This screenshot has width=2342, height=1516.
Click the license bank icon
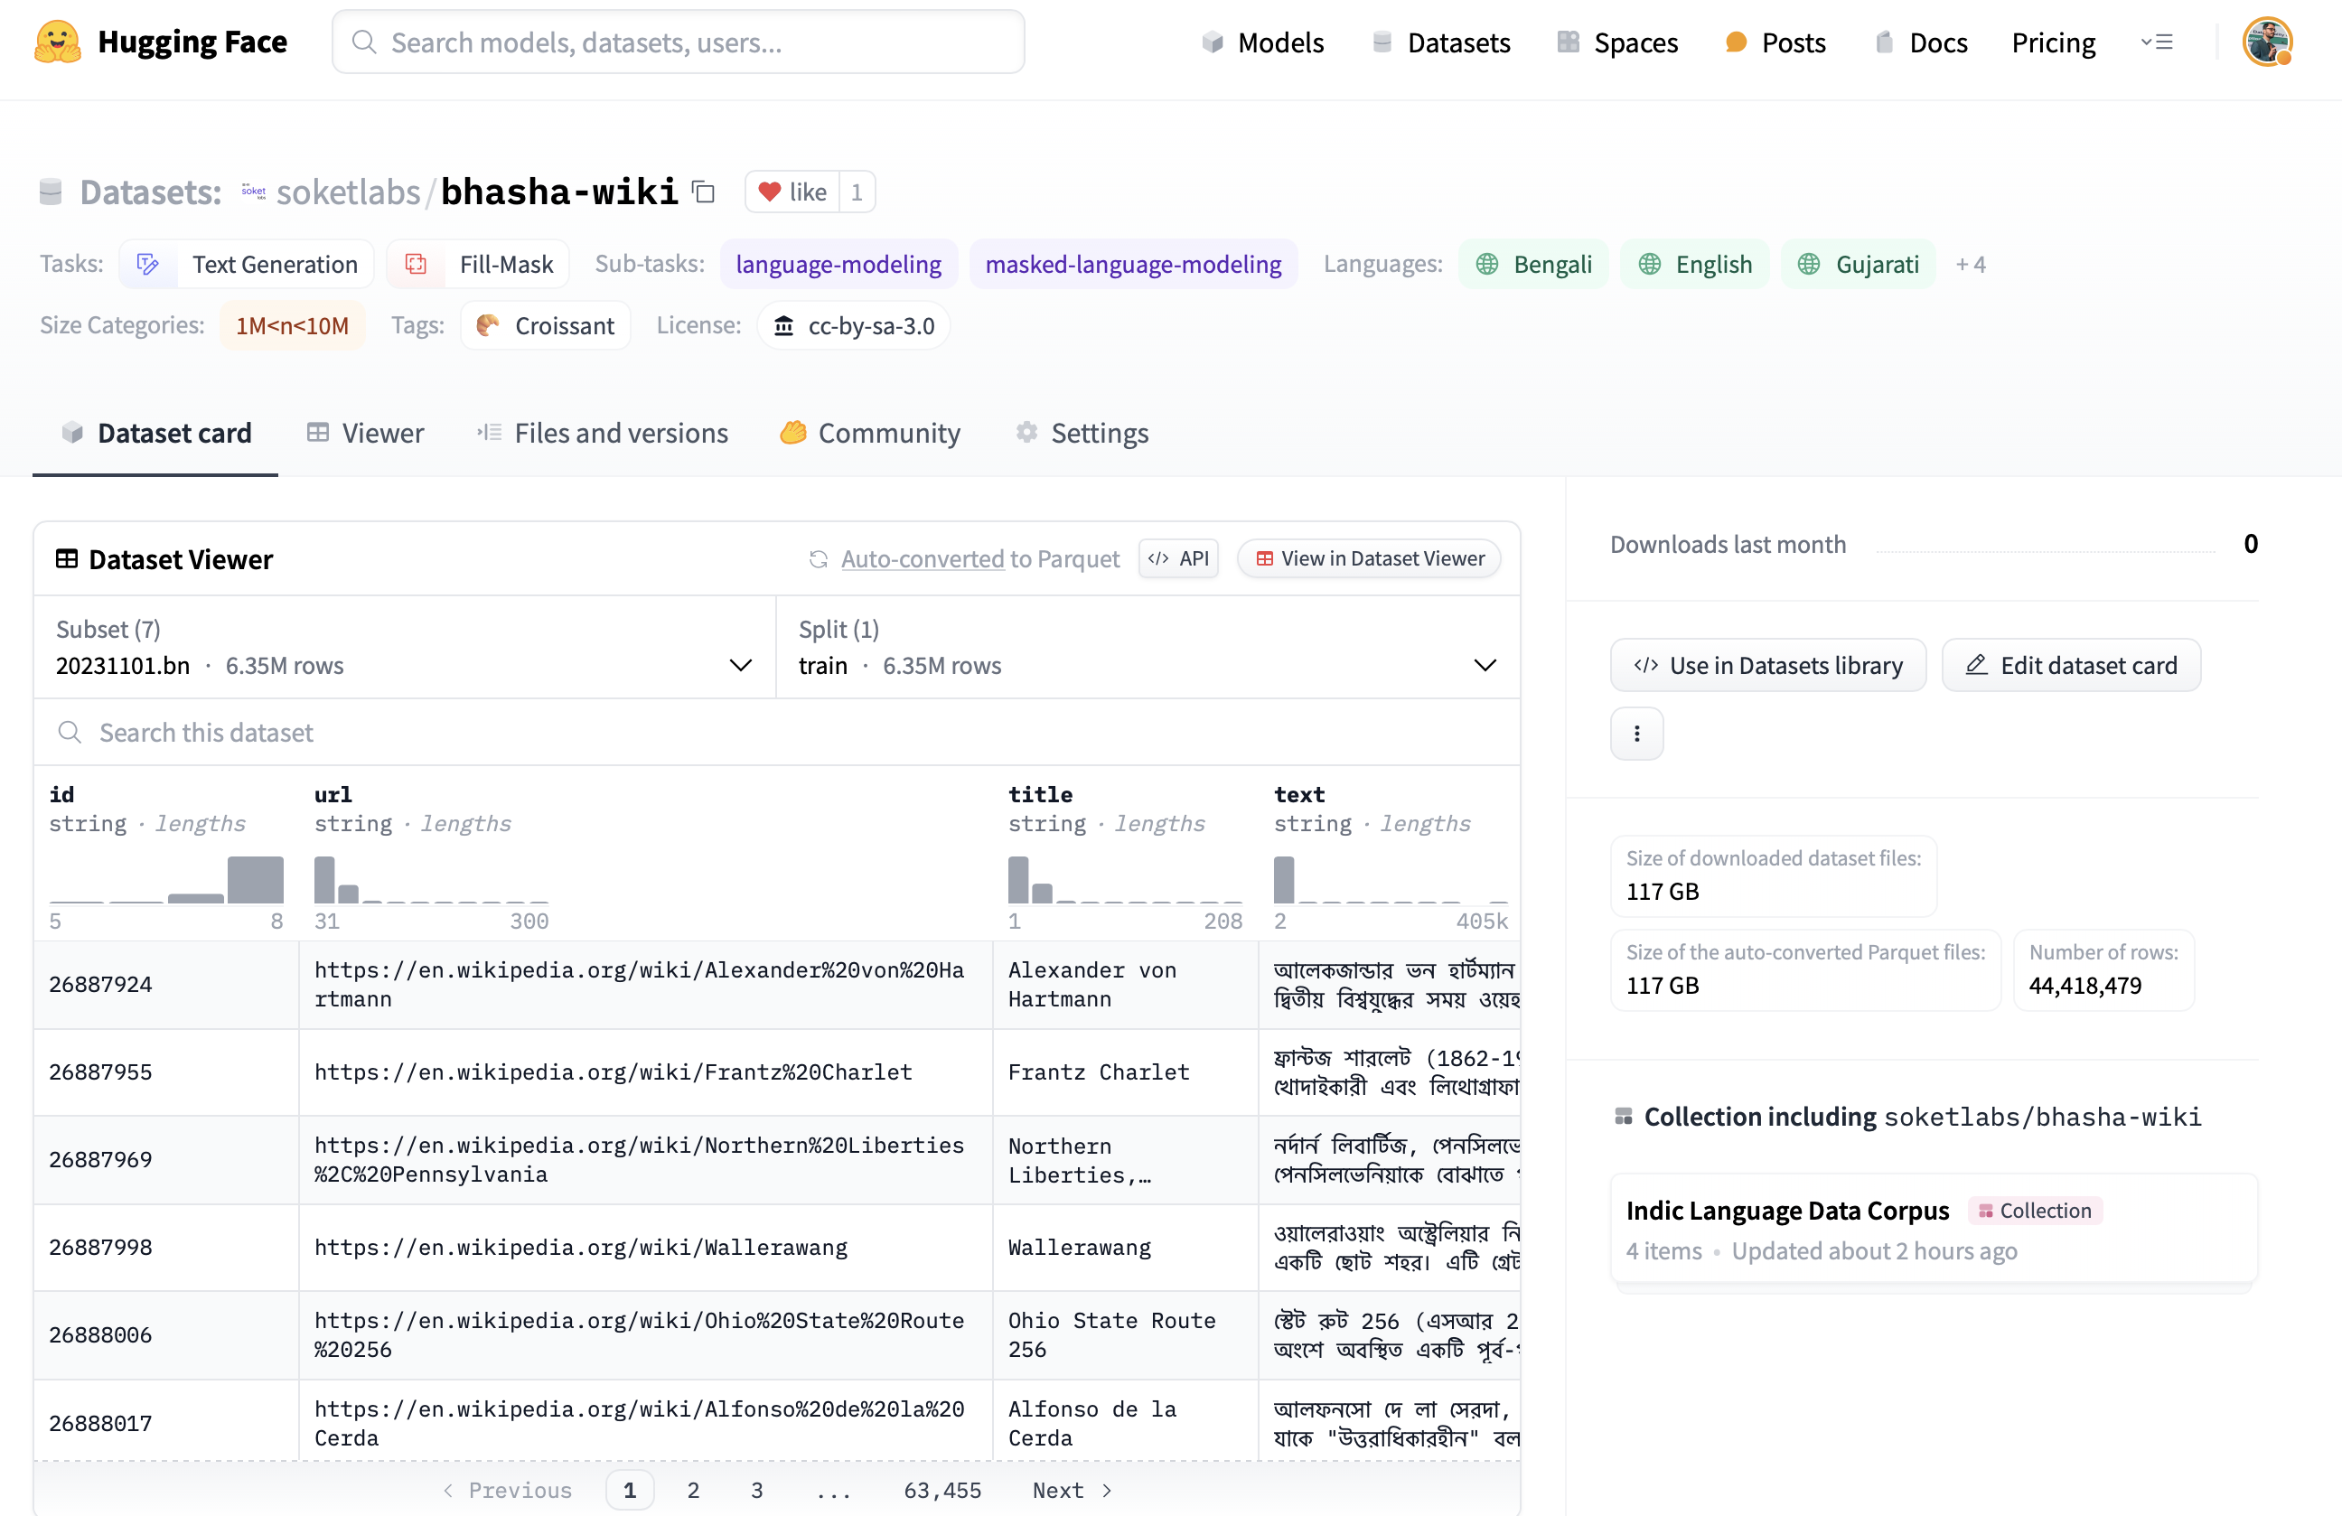pyautogui.click(x=783, y=325)
